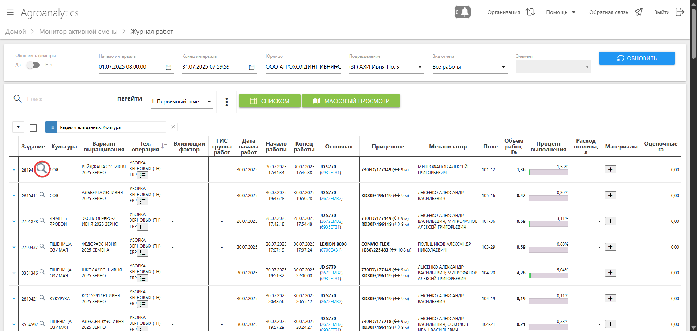Open the start interval calendar picker
The height and width of the screenshot is (331, 697).
point(168,67)
